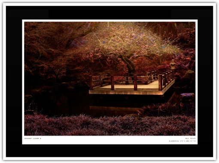Screen dimensions: 219x163
Task: Click the stone lantern beside the deck
Action: click(x=173, y=64)
